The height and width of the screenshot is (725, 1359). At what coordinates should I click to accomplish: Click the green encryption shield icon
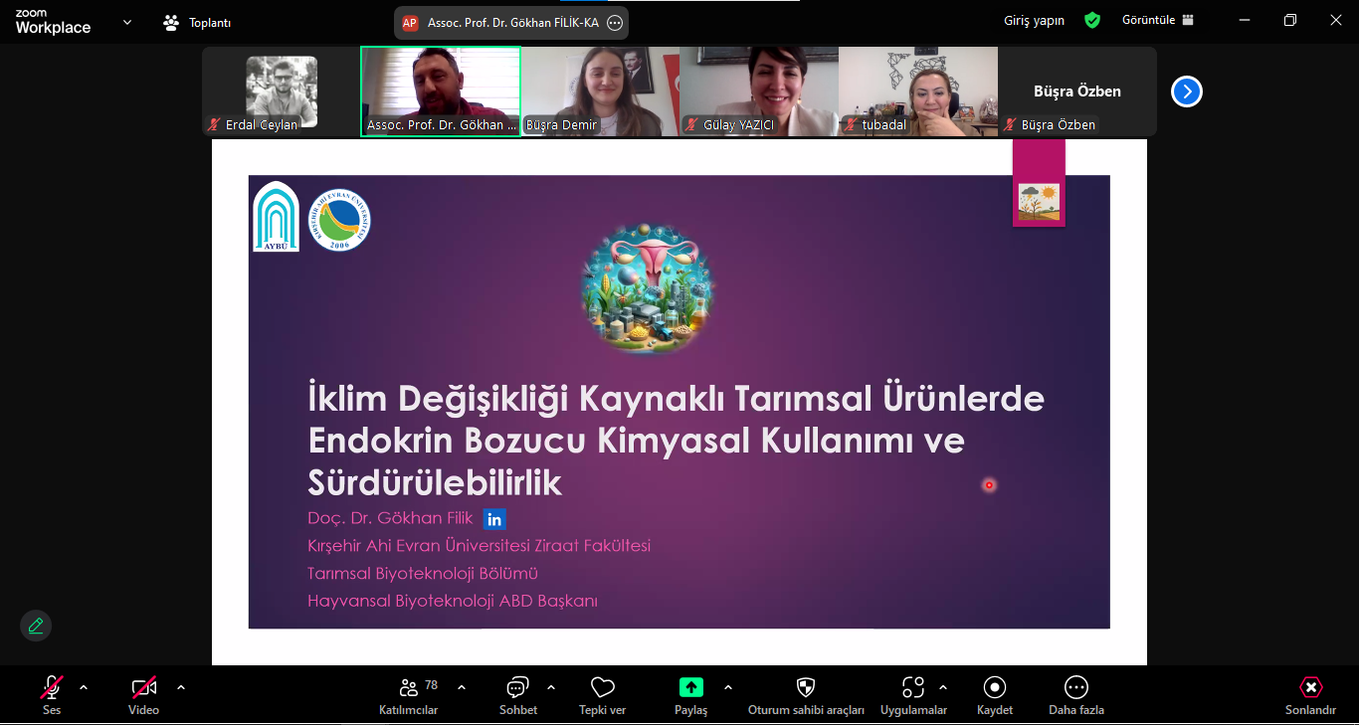(1092, 20)
